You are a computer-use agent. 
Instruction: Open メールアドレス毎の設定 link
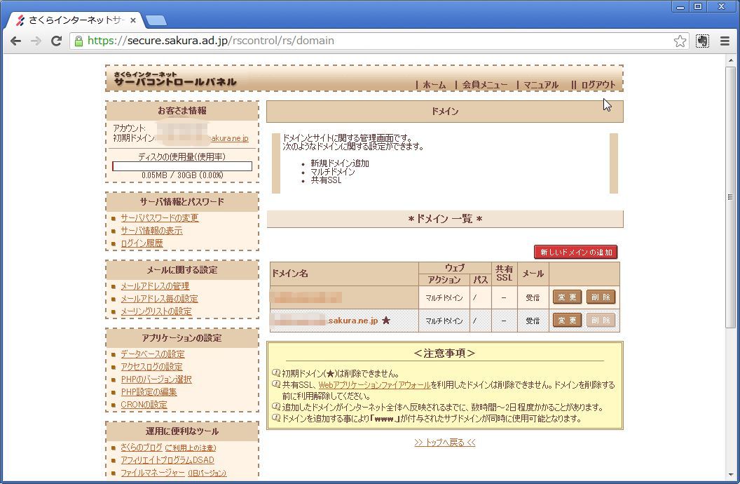click(x=159, y=299)
